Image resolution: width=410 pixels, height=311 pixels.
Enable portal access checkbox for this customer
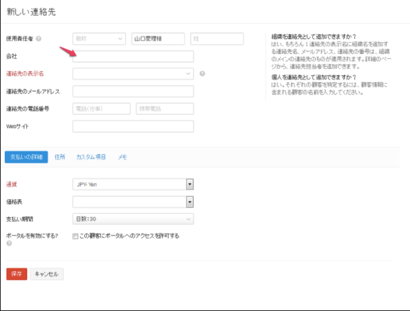(x=75, y=236)
